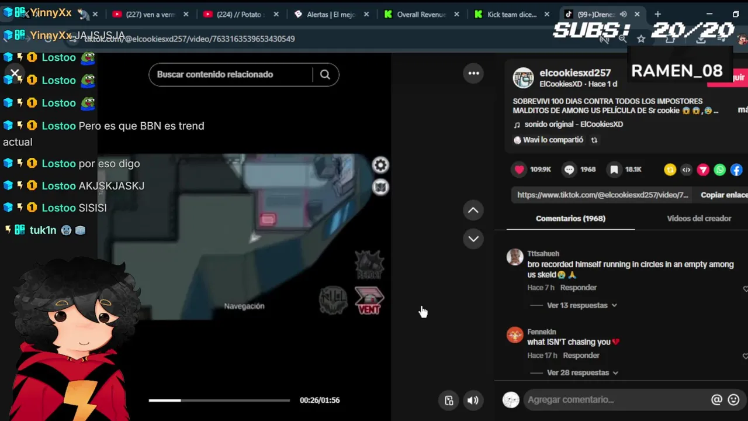Open the embed code icon
The width and height of the screenshot is (748, 421).
[x=686, y=170]
